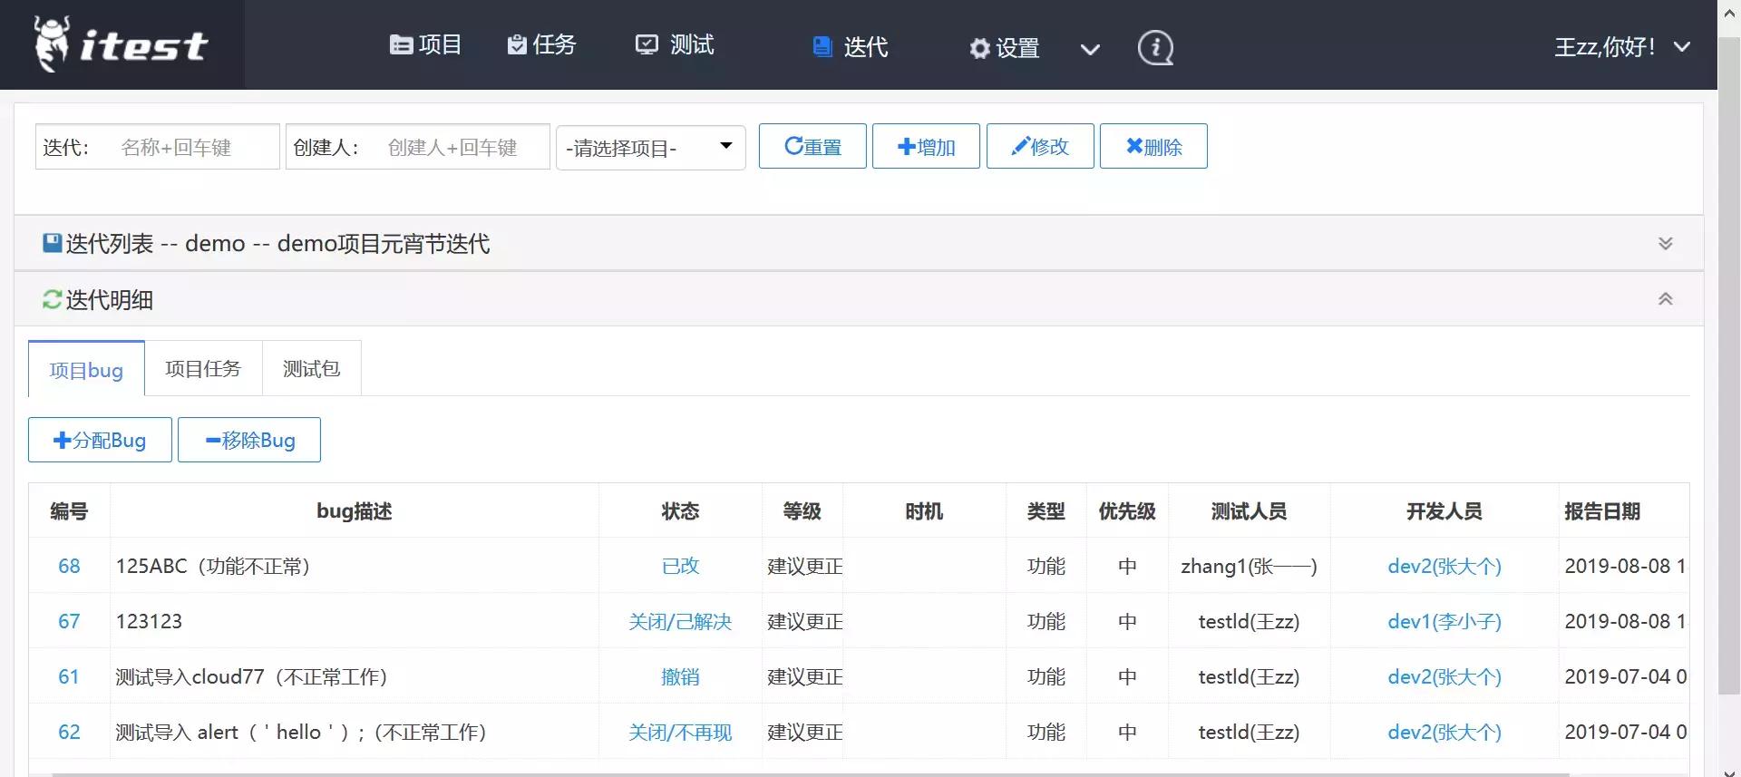
Task: Click the zhang1(张一一) tester cell
Action: (1249, 566)
